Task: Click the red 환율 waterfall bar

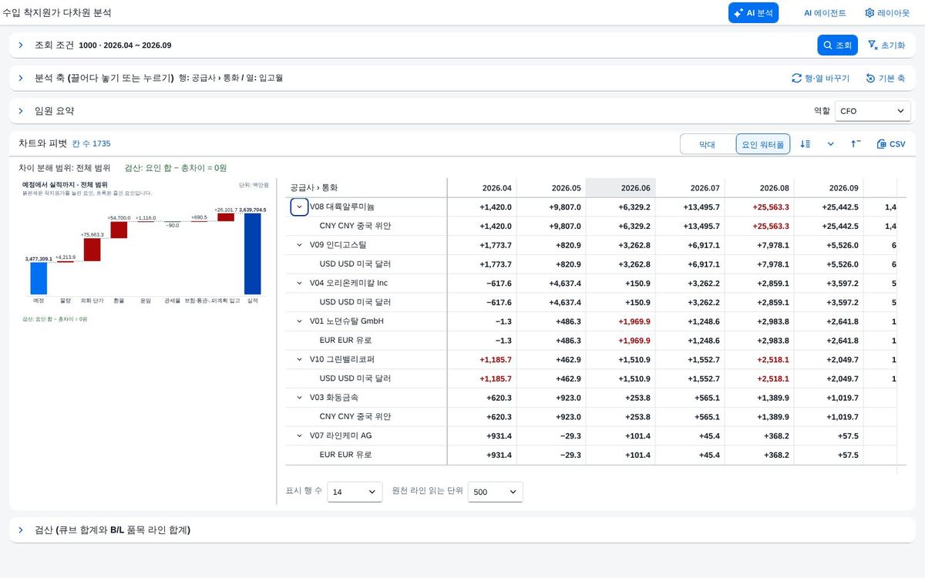Action: [119, 230]
